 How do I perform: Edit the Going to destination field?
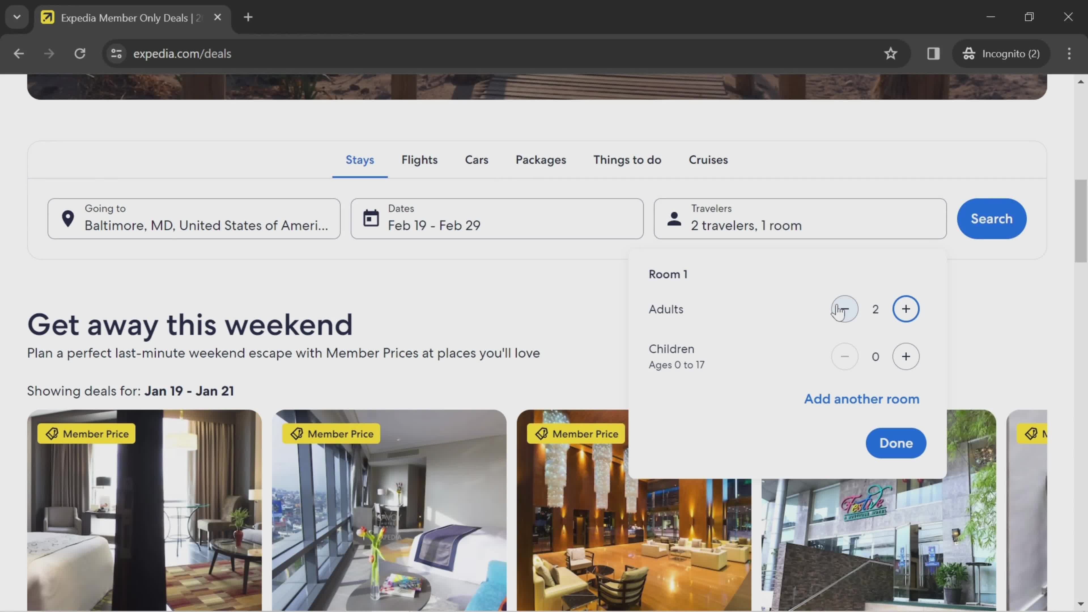coord(194,219)
